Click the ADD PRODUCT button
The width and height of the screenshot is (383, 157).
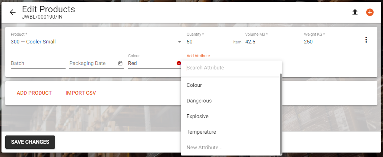coord(34,93)
